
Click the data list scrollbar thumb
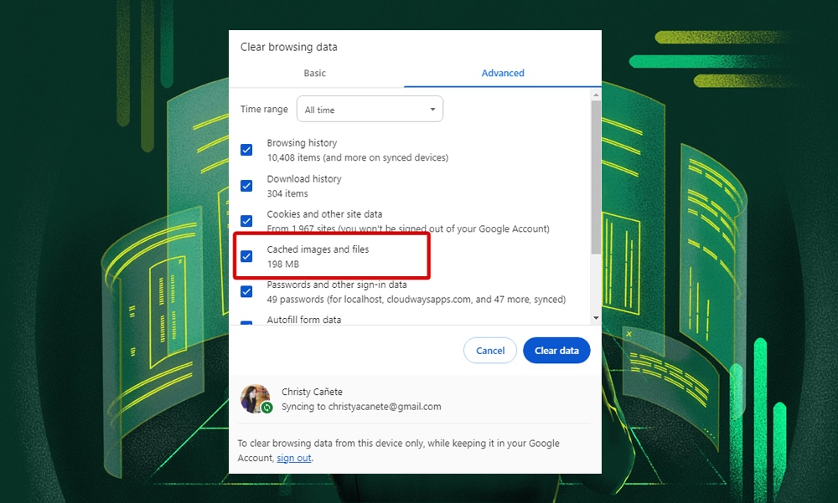[596, 176]
